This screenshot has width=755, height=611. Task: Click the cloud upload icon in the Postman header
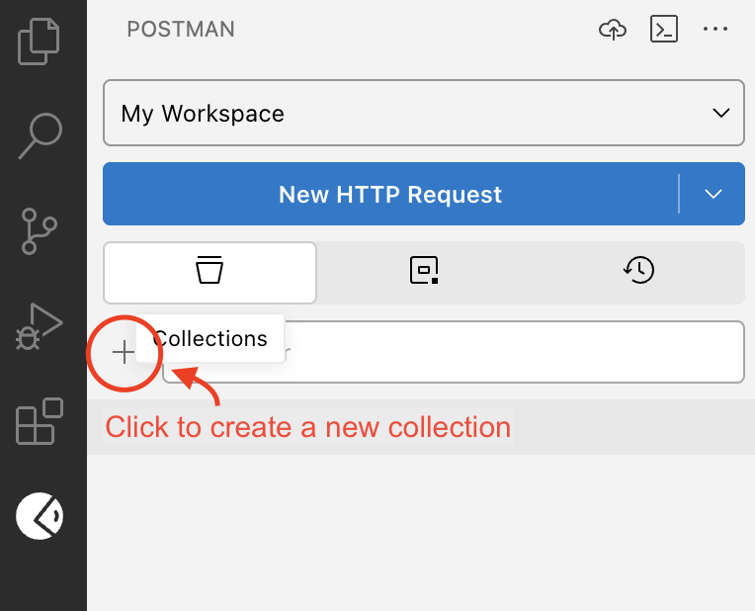tap(613, 30)
